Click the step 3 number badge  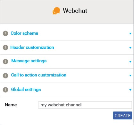(5, 62)
